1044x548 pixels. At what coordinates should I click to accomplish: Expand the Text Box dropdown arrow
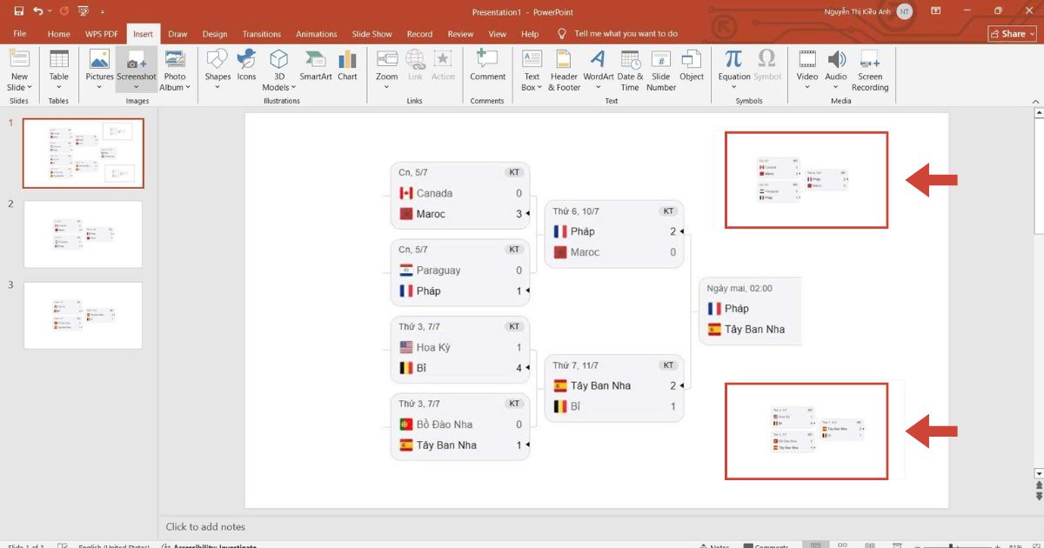540,88
